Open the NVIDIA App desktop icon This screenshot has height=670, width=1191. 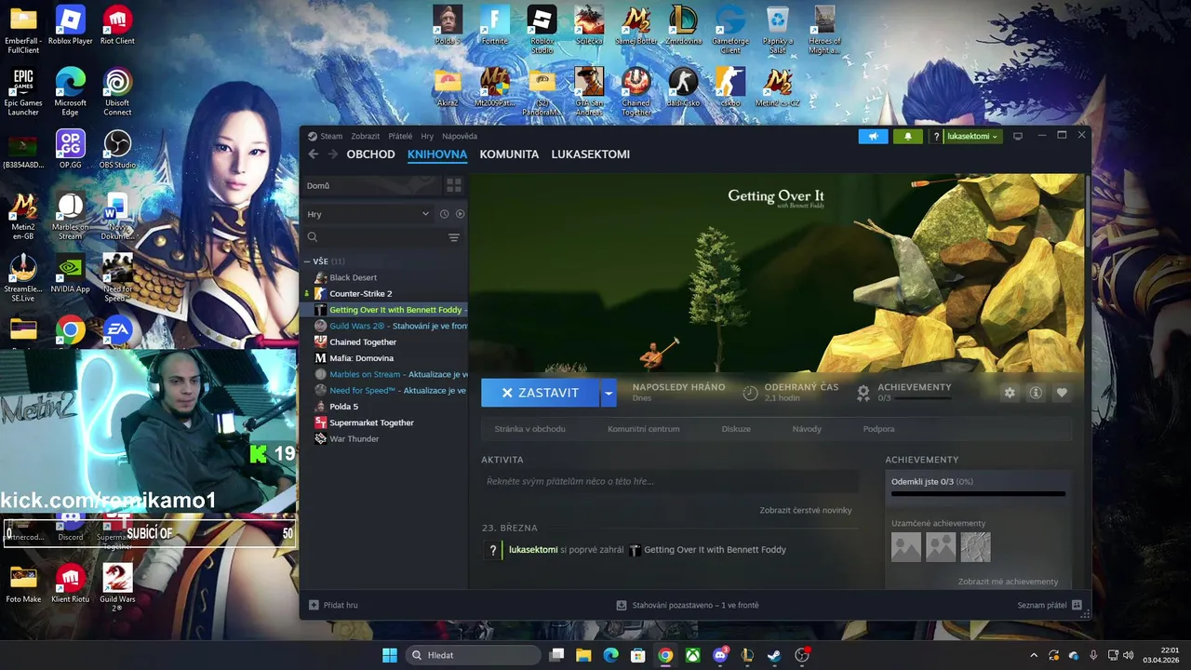point(70,275)
